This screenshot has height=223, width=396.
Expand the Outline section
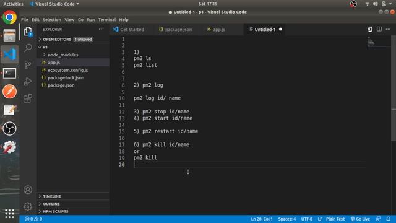51,204
